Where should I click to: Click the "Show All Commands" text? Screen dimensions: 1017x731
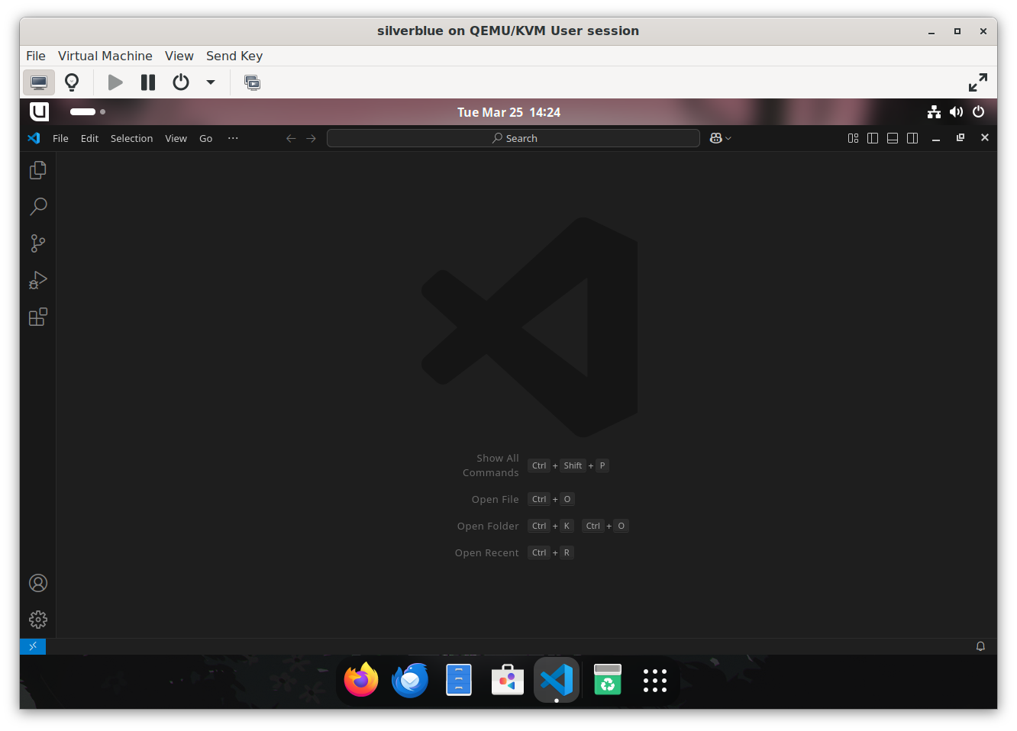pos(491,465)
